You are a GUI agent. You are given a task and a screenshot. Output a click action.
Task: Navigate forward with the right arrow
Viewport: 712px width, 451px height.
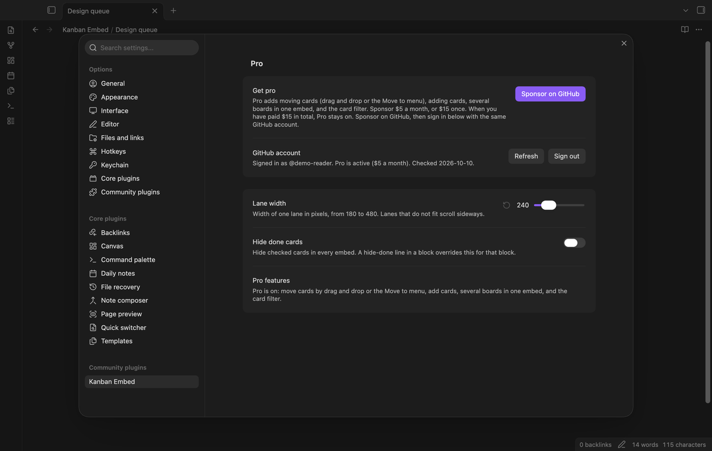coord(49,30)
